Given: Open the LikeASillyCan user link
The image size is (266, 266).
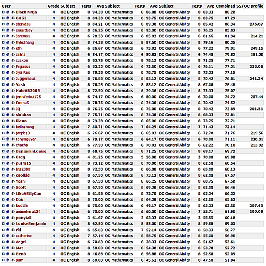Looking at the screenshot, I should (x=29, y=193).
